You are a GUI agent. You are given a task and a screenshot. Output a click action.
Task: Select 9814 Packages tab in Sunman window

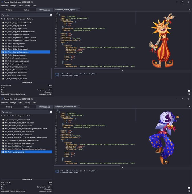tap(45, 10)
